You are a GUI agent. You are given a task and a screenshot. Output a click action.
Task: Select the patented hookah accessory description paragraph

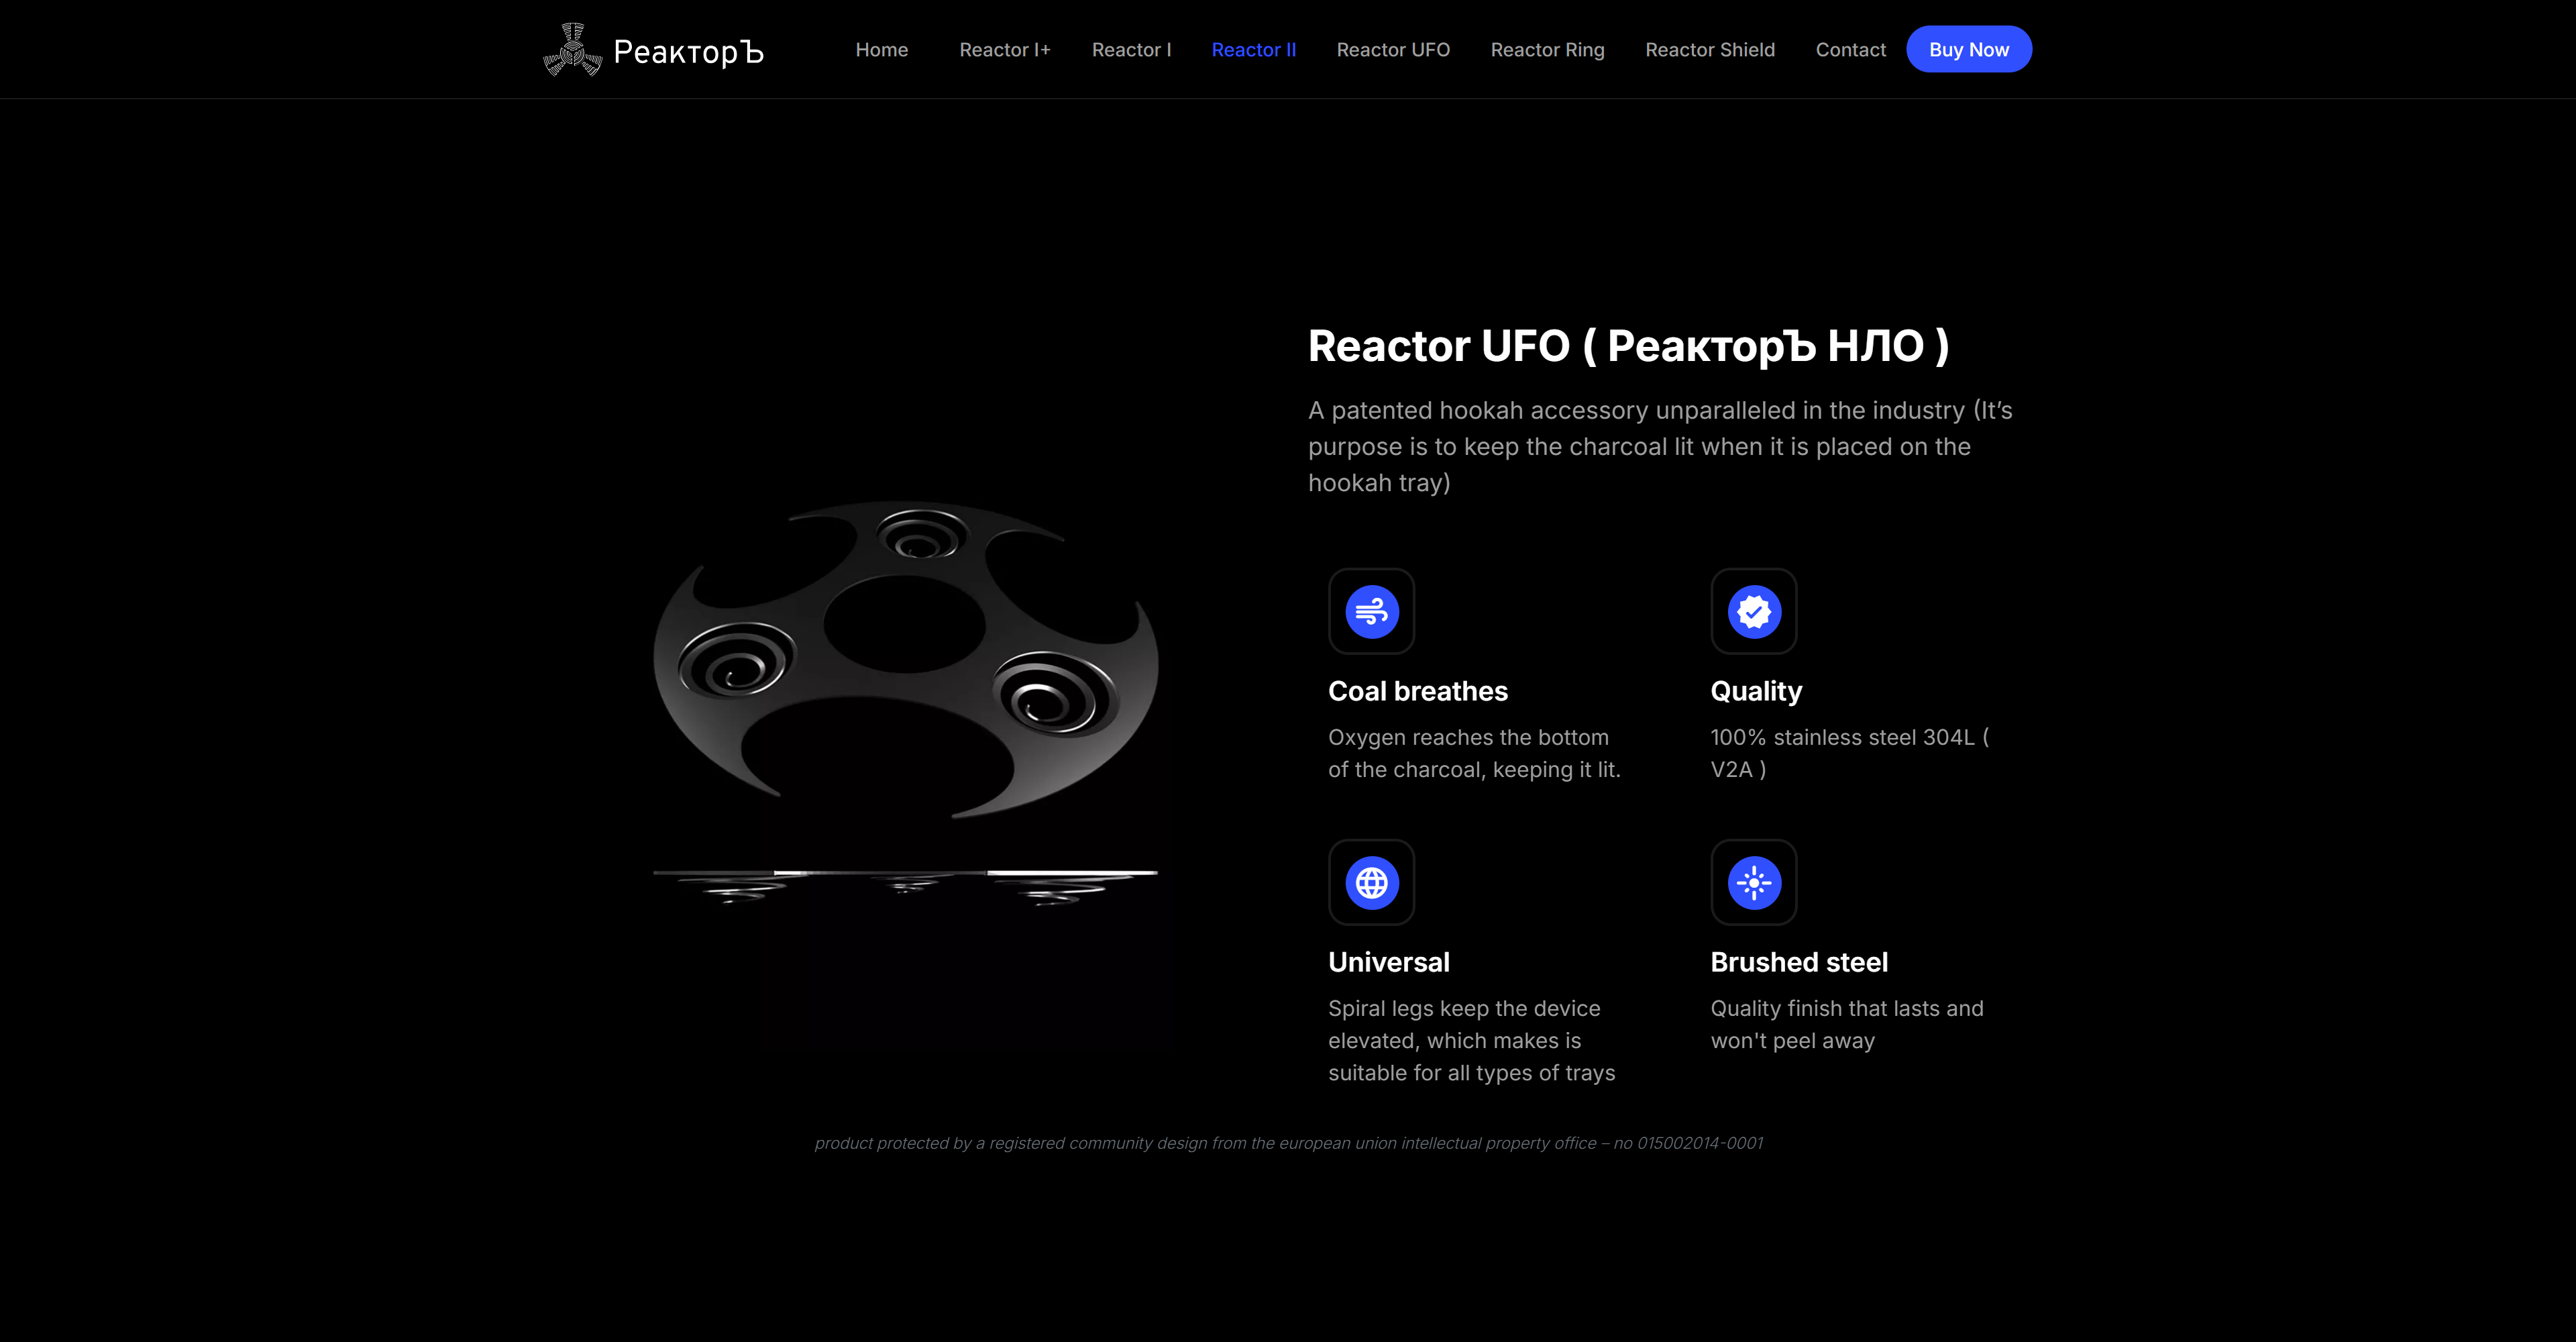click(1660, 446)
